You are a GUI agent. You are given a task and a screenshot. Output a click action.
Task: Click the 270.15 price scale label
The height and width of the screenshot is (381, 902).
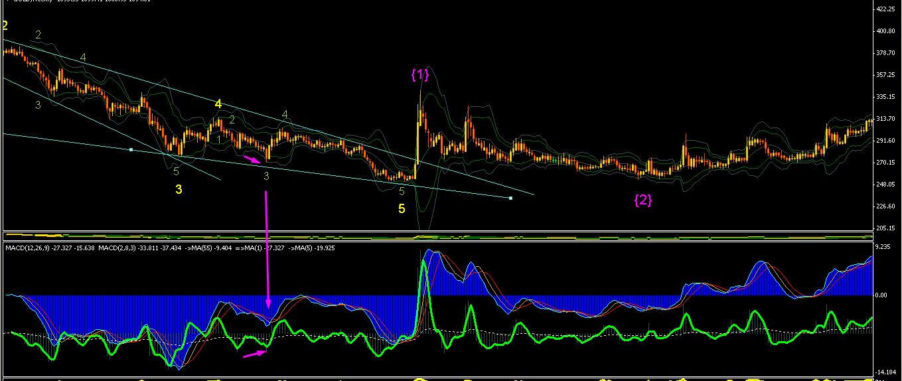pos(885,163)
